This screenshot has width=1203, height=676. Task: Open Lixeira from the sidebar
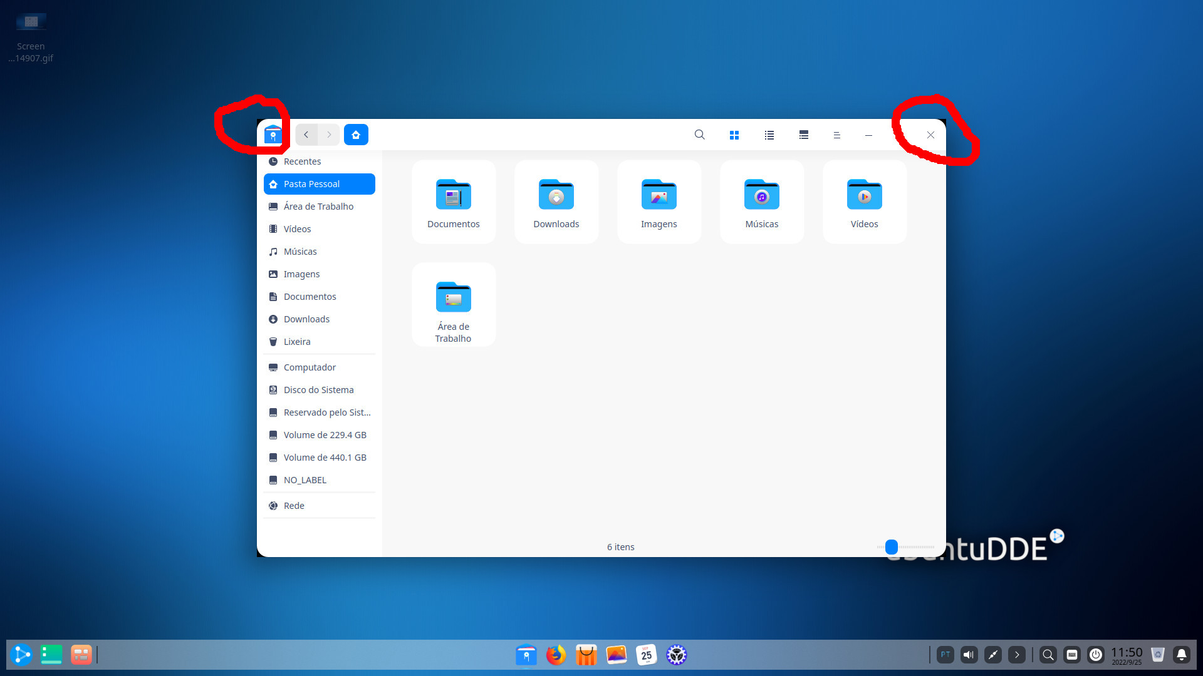click(x=298, y=341)
